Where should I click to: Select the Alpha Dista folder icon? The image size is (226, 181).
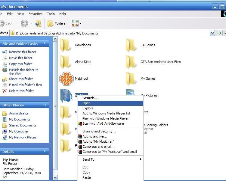(66, 62)
